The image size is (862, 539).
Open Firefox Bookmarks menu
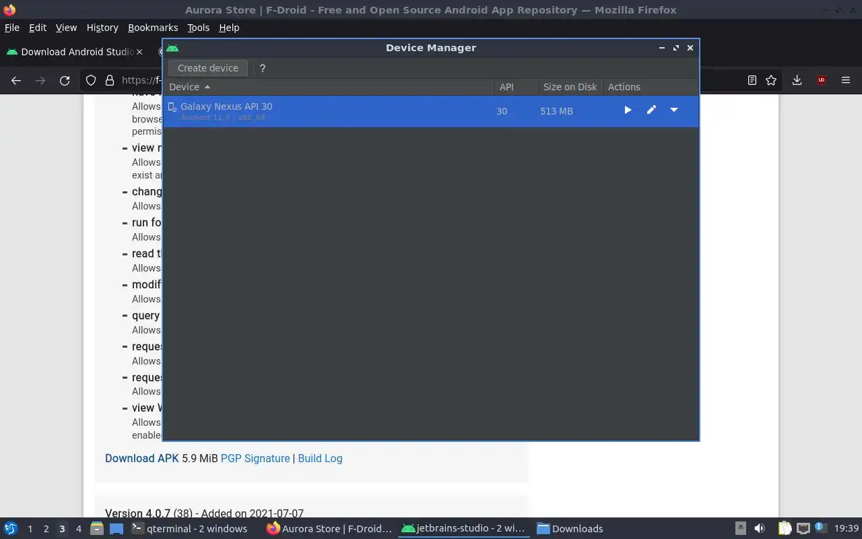pos(153,28)
